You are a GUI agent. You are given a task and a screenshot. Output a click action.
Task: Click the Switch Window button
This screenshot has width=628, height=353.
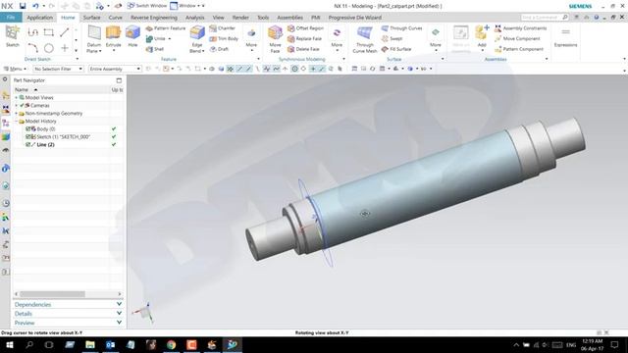(147, 6)
